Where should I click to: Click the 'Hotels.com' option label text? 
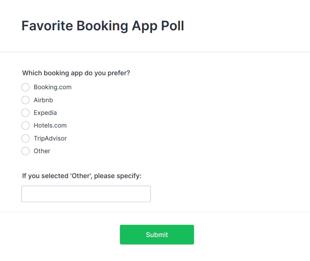click(50, 126)
